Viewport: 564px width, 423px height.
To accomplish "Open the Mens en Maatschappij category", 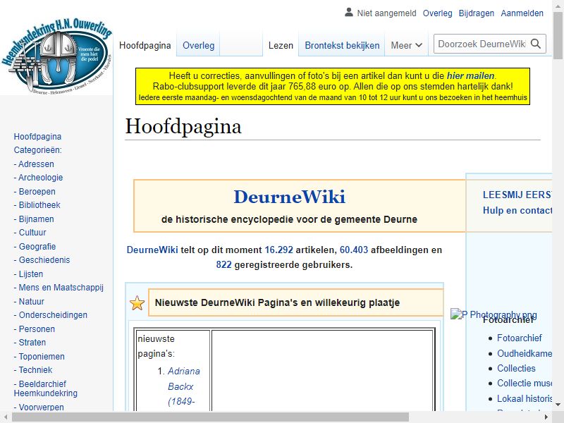I will (x=61, y=288).
